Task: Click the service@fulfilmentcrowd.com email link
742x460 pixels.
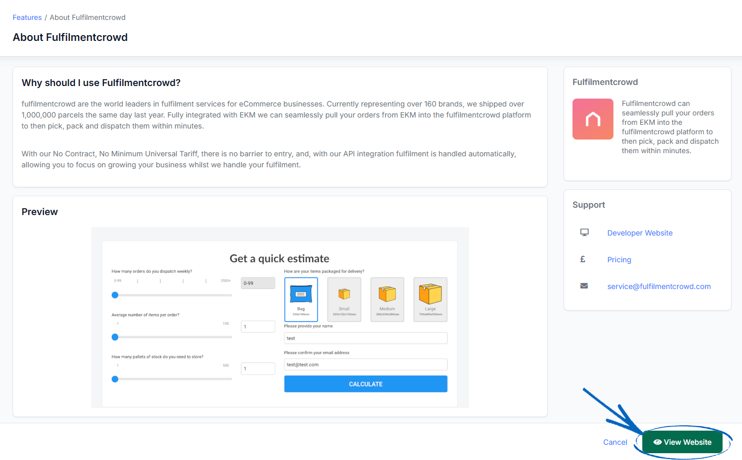Action: tap(659, 286)
